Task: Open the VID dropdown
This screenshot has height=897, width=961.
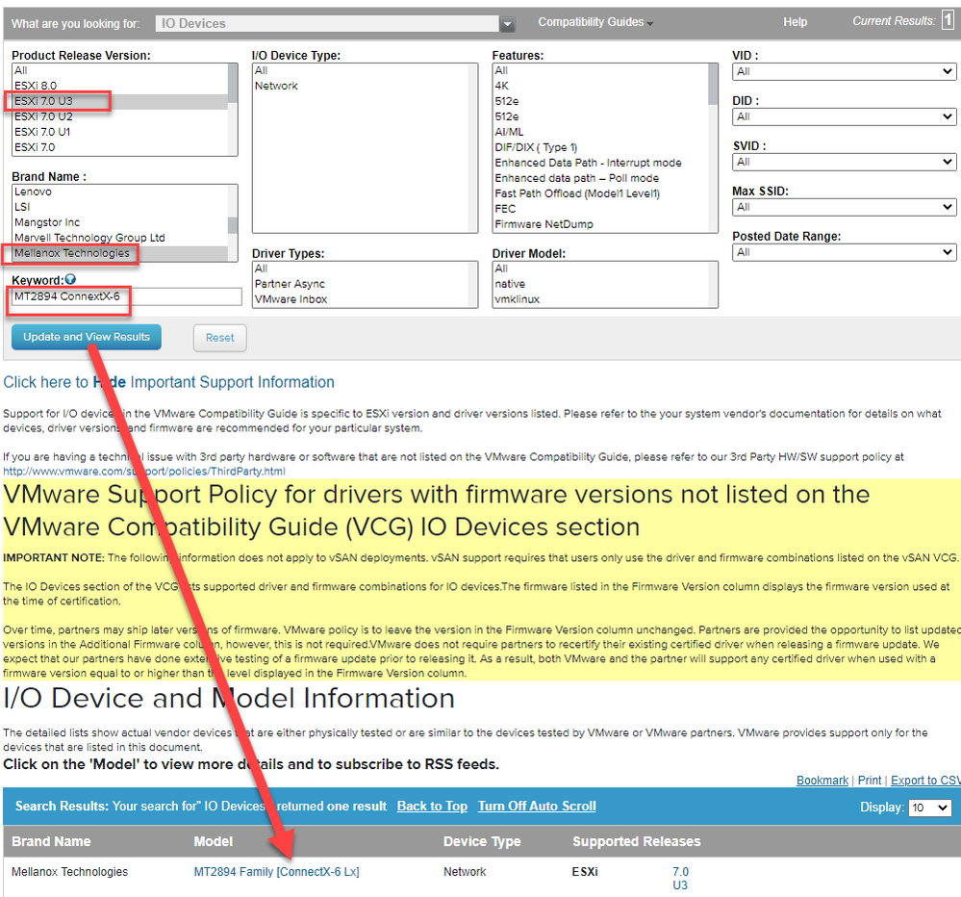Action: (844, 71)
